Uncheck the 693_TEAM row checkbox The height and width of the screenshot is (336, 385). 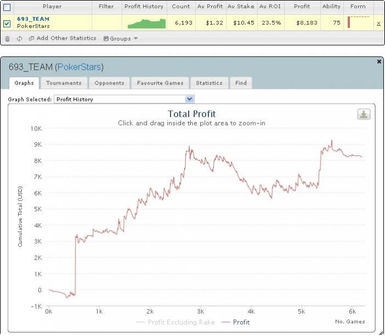pyautogui.click(x=7, y=24)
